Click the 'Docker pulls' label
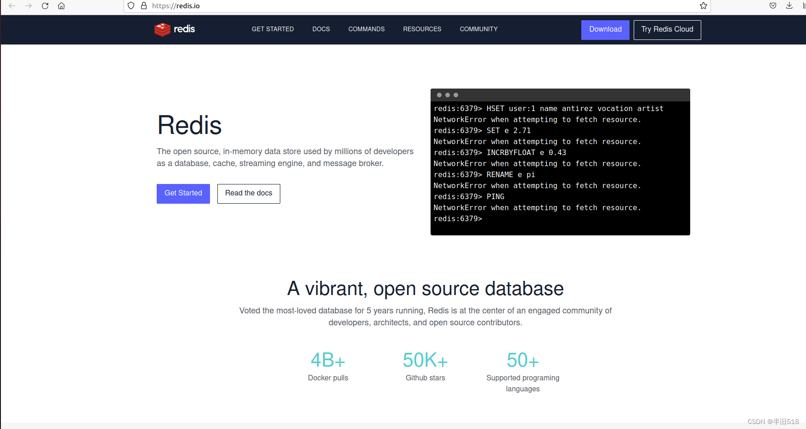Viewport: 806px width, 429px height. pos(328,378)
